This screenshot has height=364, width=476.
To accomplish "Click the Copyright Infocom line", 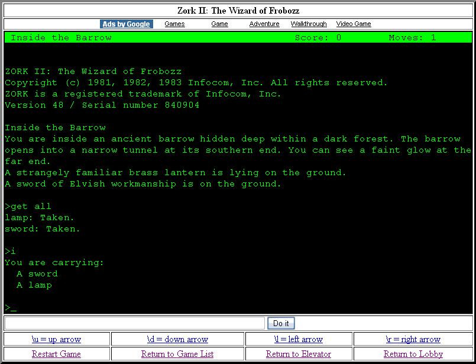I will [196, 83].
